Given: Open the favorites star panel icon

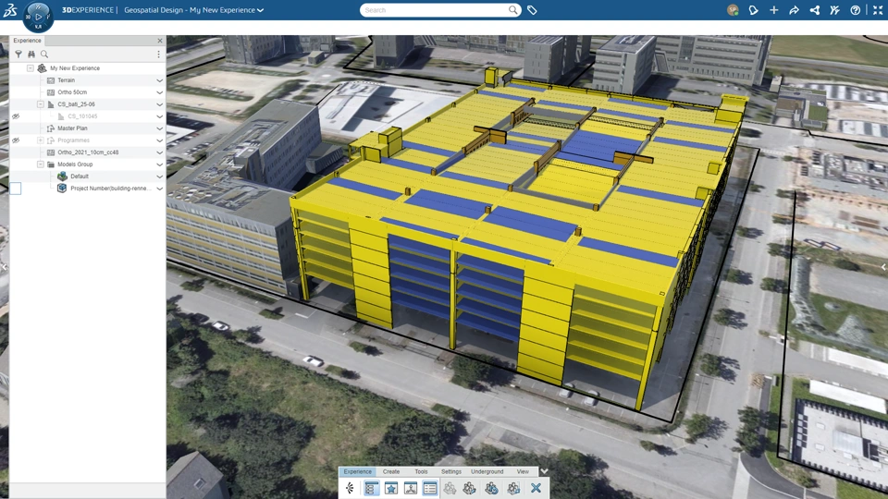Looking at the screenshot, I should pyautogui.click(x=390, y=488).
